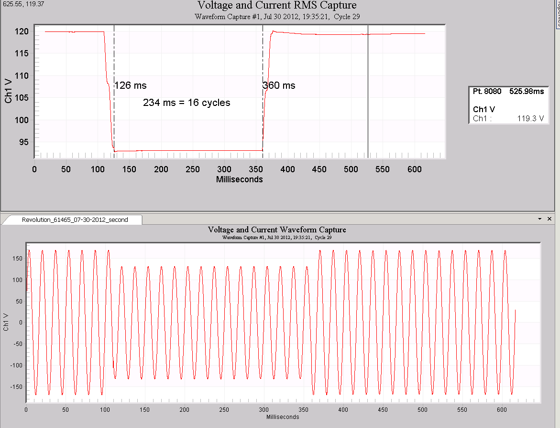Viewport: 560px width, 428px height.
Task: Select the Ch1 V label on the lower waveform chart
Action: (6, 322)
